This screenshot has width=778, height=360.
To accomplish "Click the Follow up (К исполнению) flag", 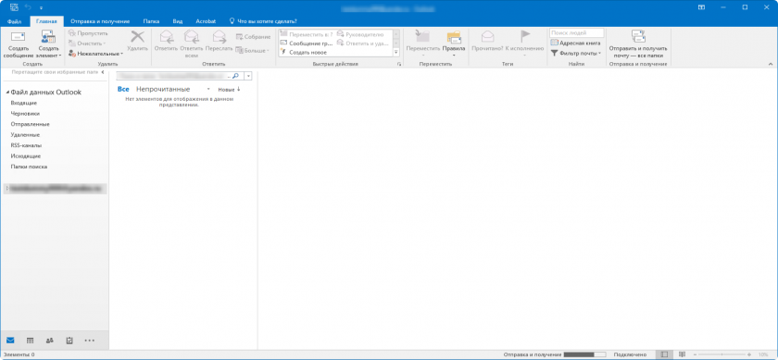I will [x=525, y=37].
